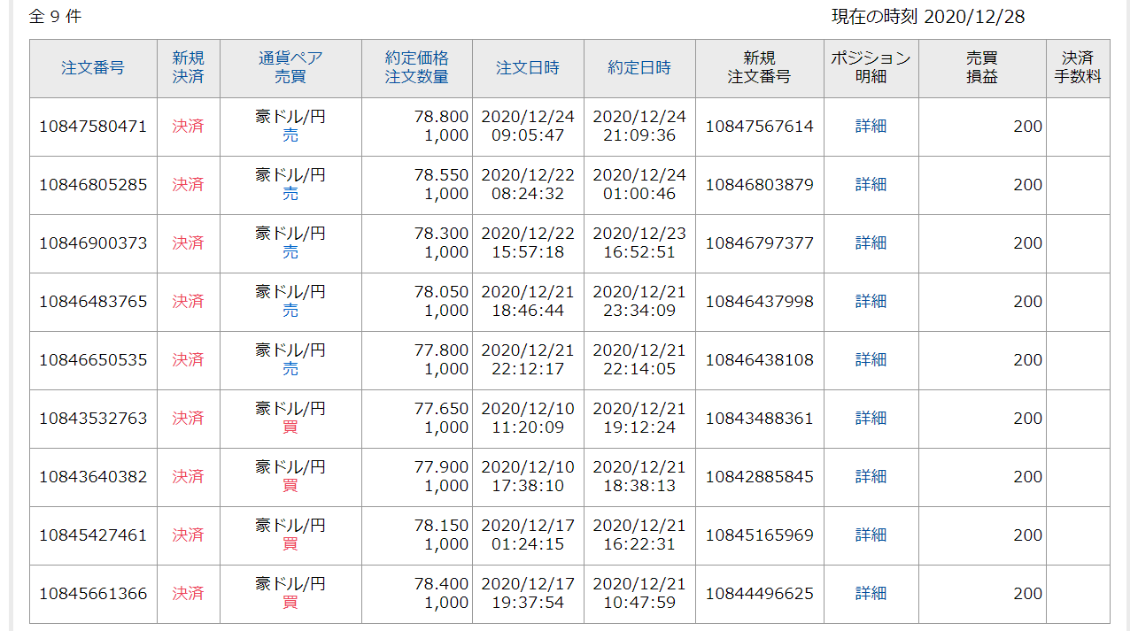The image size is (1138, 631).
Task: Click the ポジション明細 column header
Action: tap(871, 68)
